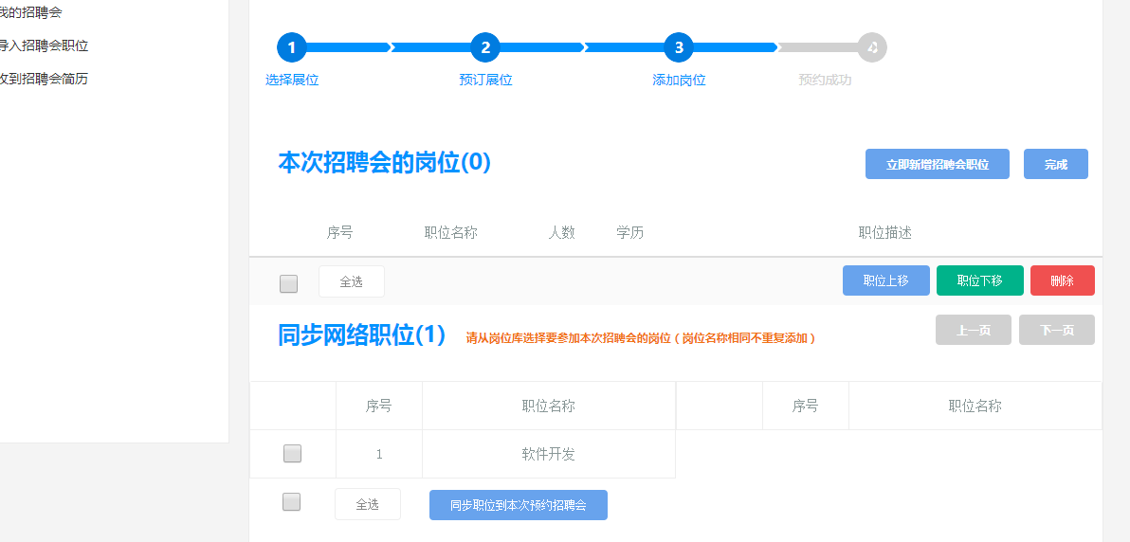Click the 人数 column header
1130x542 pixels.
click(x=561, y=233)
